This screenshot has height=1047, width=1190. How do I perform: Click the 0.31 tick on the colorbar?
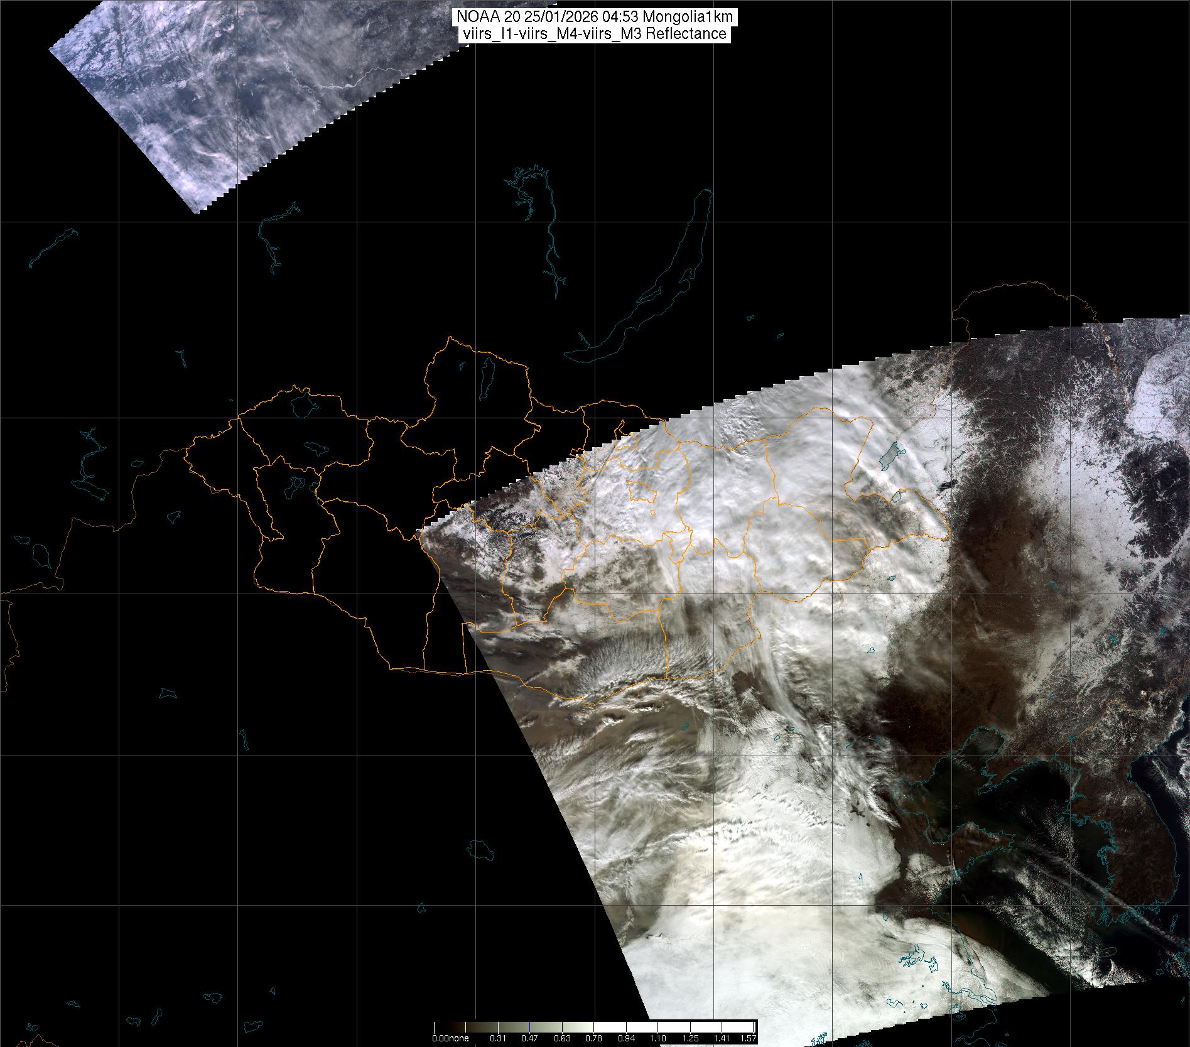(x=497, y=1039)
